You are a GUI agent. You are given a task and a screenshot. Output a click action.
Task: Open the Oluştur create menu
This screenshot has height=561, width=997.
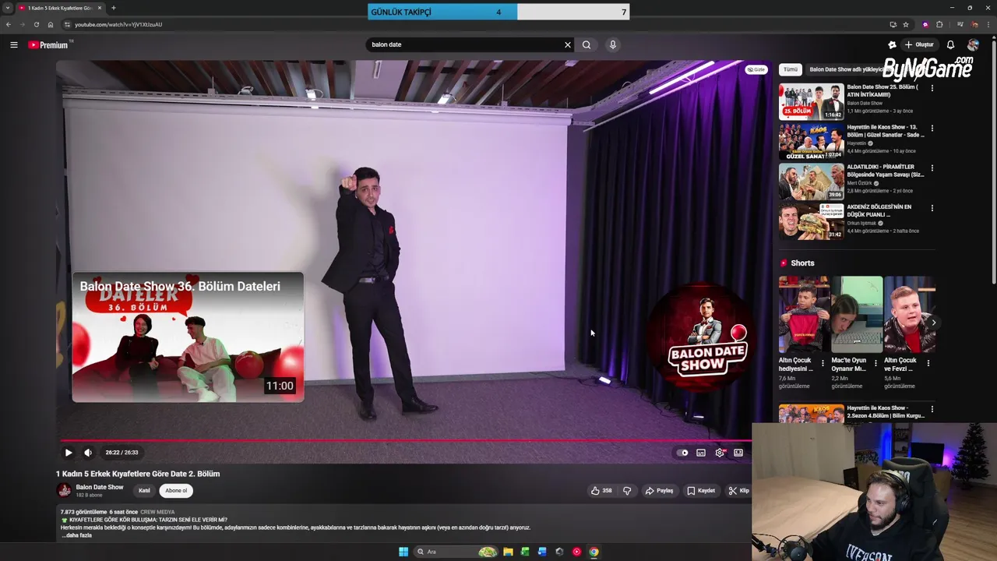(x=919, y=44)
